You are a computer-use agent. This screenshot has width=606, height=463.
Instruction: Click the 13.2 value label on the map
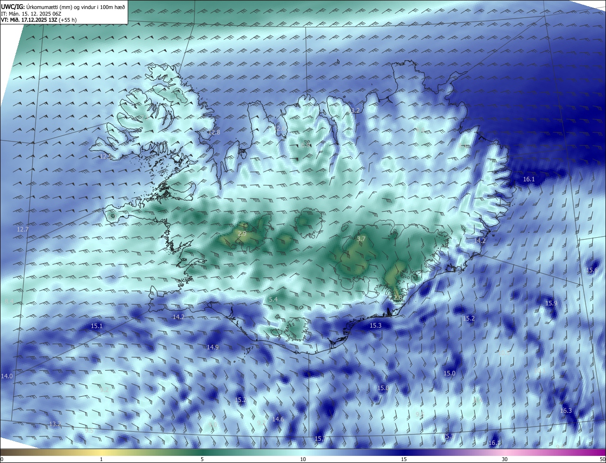(x=55, y=424)
